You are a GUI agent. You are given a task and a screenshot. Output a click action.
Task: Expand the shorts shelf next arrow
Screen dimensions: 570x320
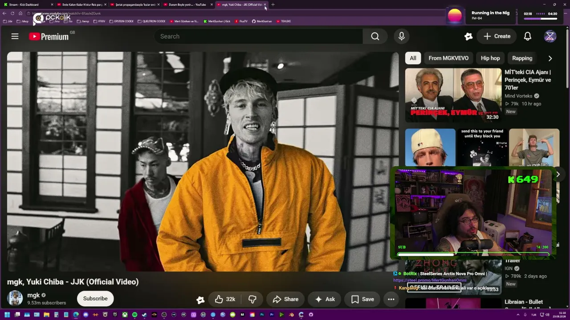[x=558, y=174]
